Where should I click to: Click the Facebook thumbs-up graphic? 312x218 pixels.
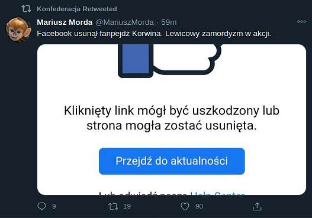(170, 60)
